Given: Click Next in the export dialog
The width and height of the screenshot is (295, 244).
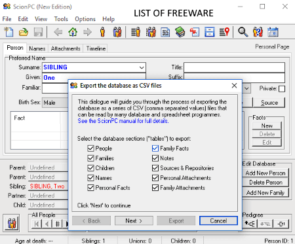Looking at the screenshot, I should pos(134,220).
